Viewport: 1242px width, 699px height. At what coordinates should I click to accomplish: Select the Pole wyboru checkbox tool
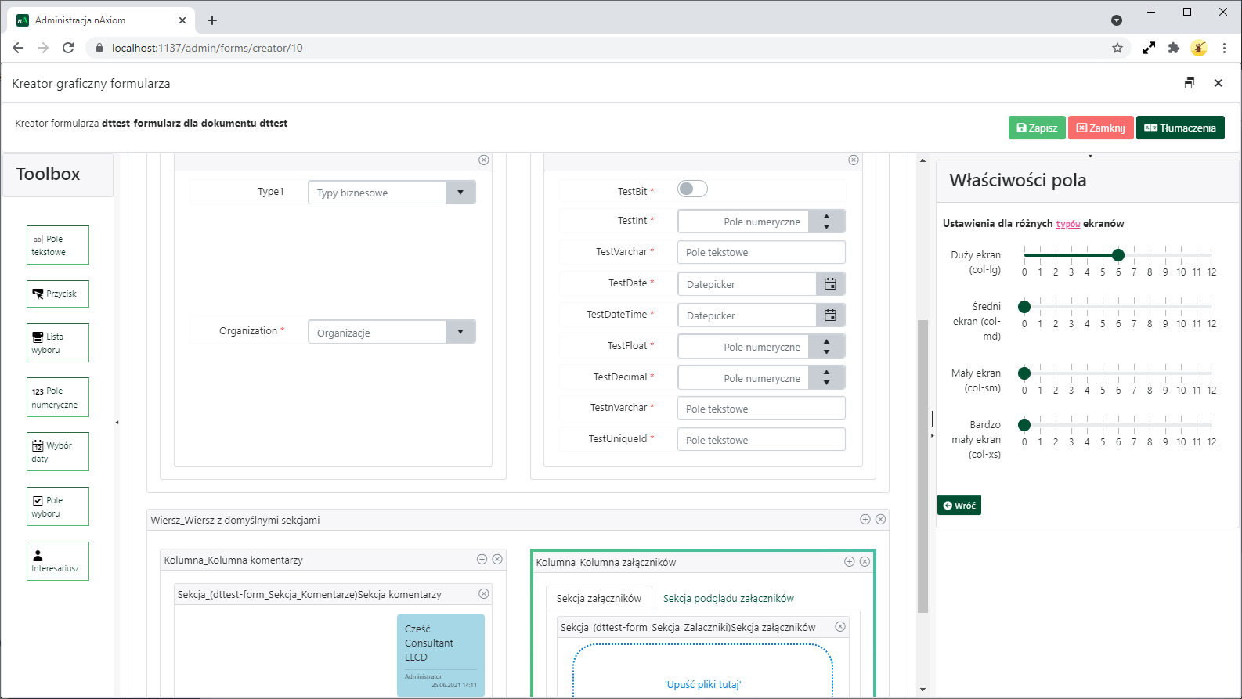tap(57, 506)
